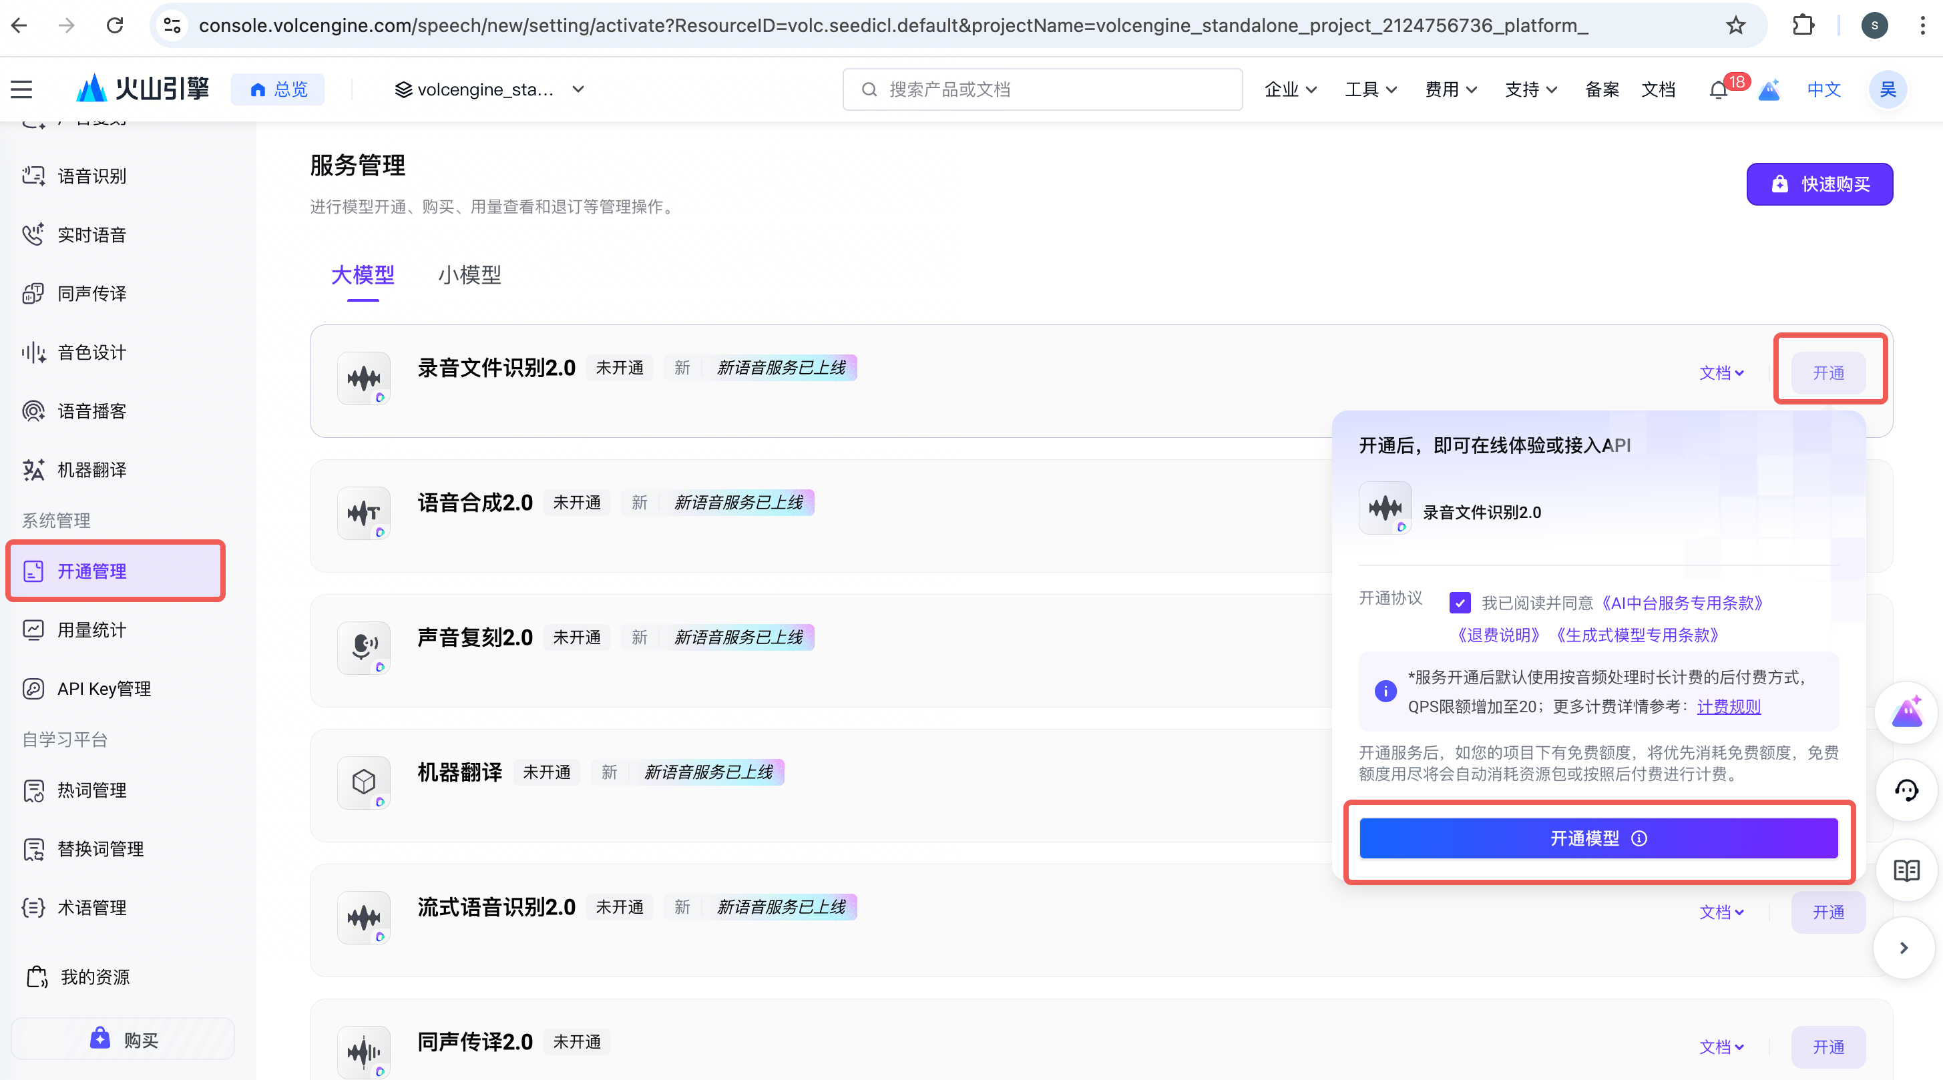
Task: Click the floating customer service headset icon
Action: 1906,790
